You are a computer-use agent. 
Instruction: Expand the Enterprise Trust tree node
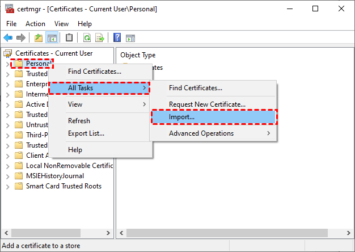tap(7, 85)
